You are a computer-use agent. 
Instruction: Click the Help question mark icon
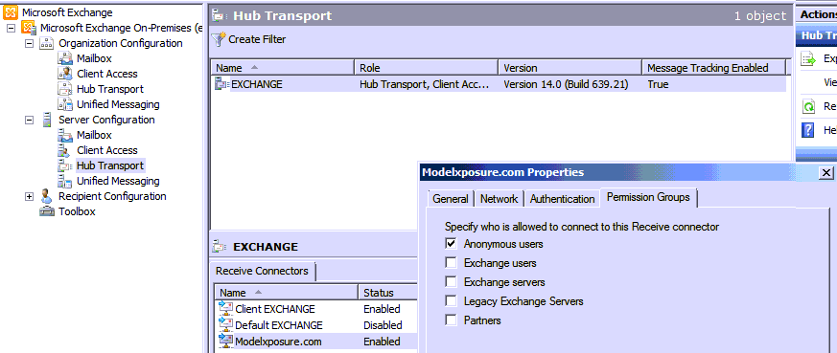point(808,129)
